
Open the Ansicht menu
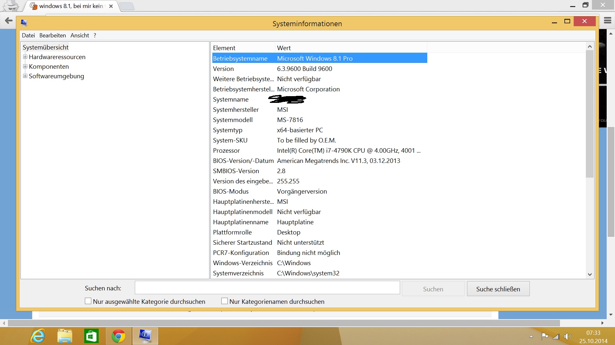pos(80,35)
